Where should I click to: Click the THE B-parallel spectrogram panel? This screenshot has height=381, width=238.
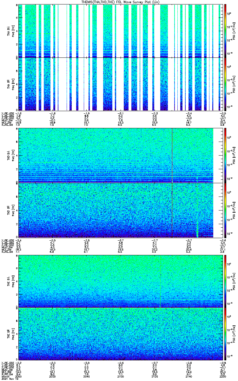(x=120, y=334)
